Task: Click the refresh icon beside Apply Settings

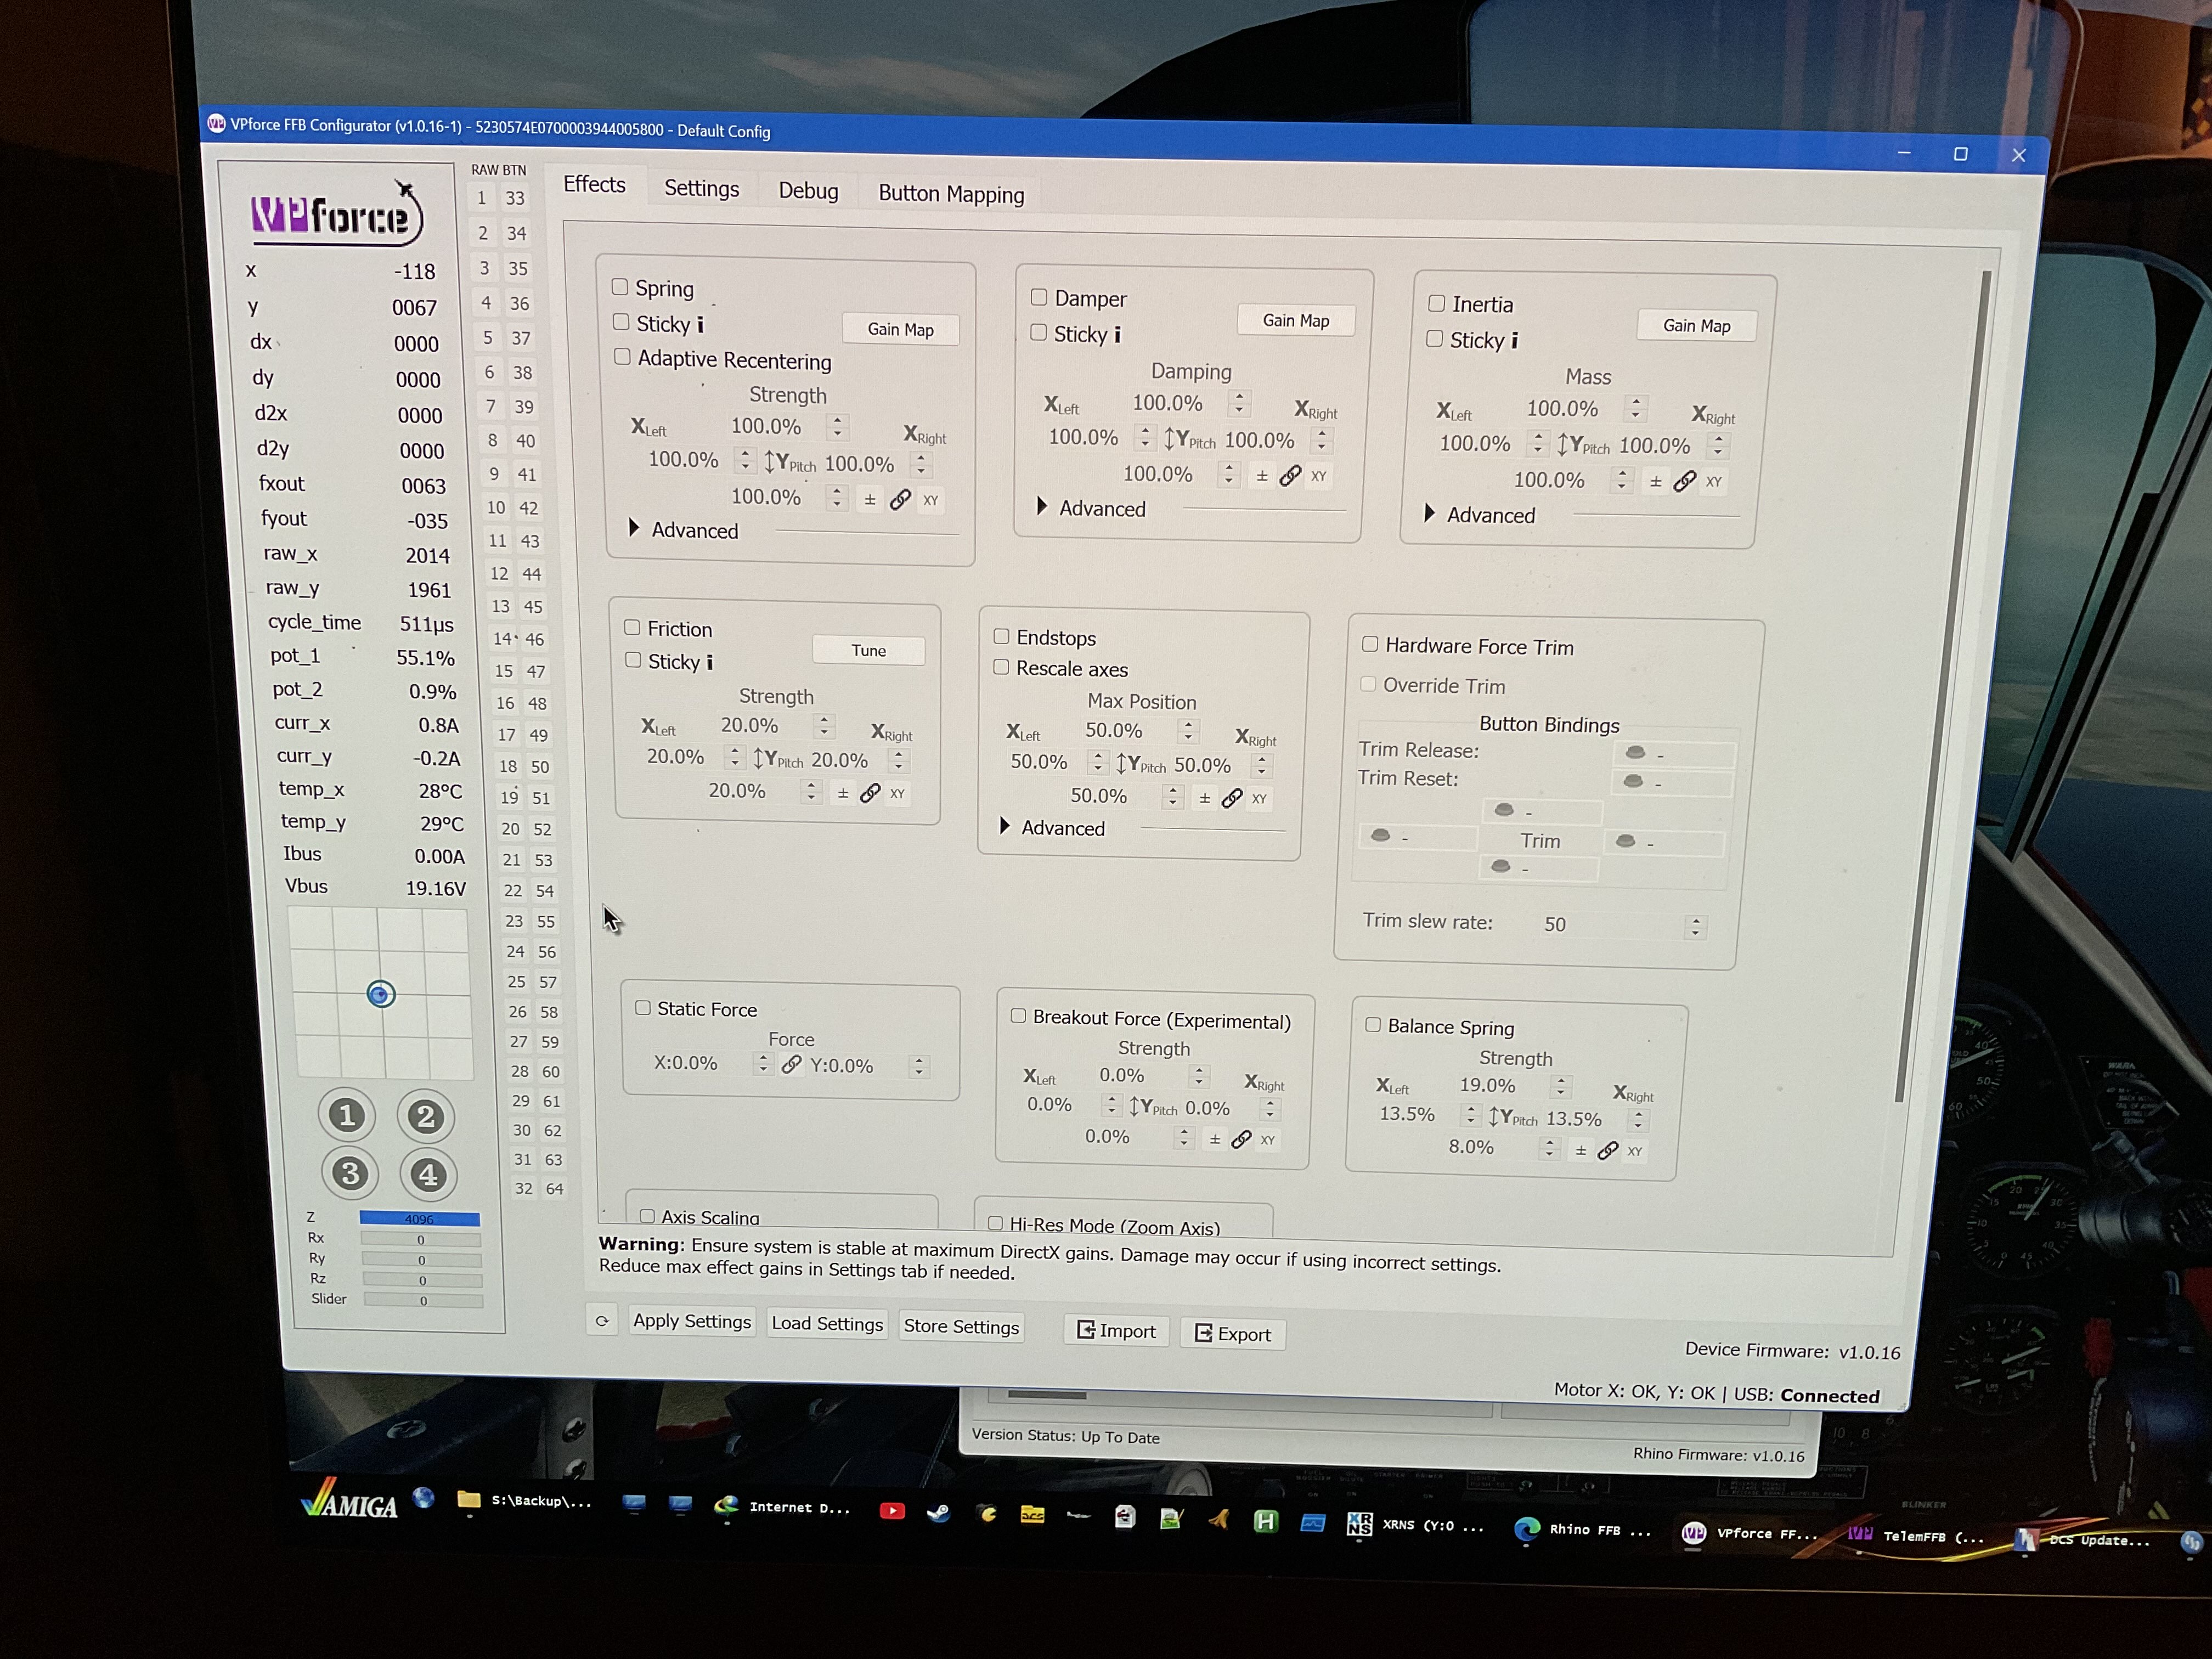Action: tap(602, 1320)
